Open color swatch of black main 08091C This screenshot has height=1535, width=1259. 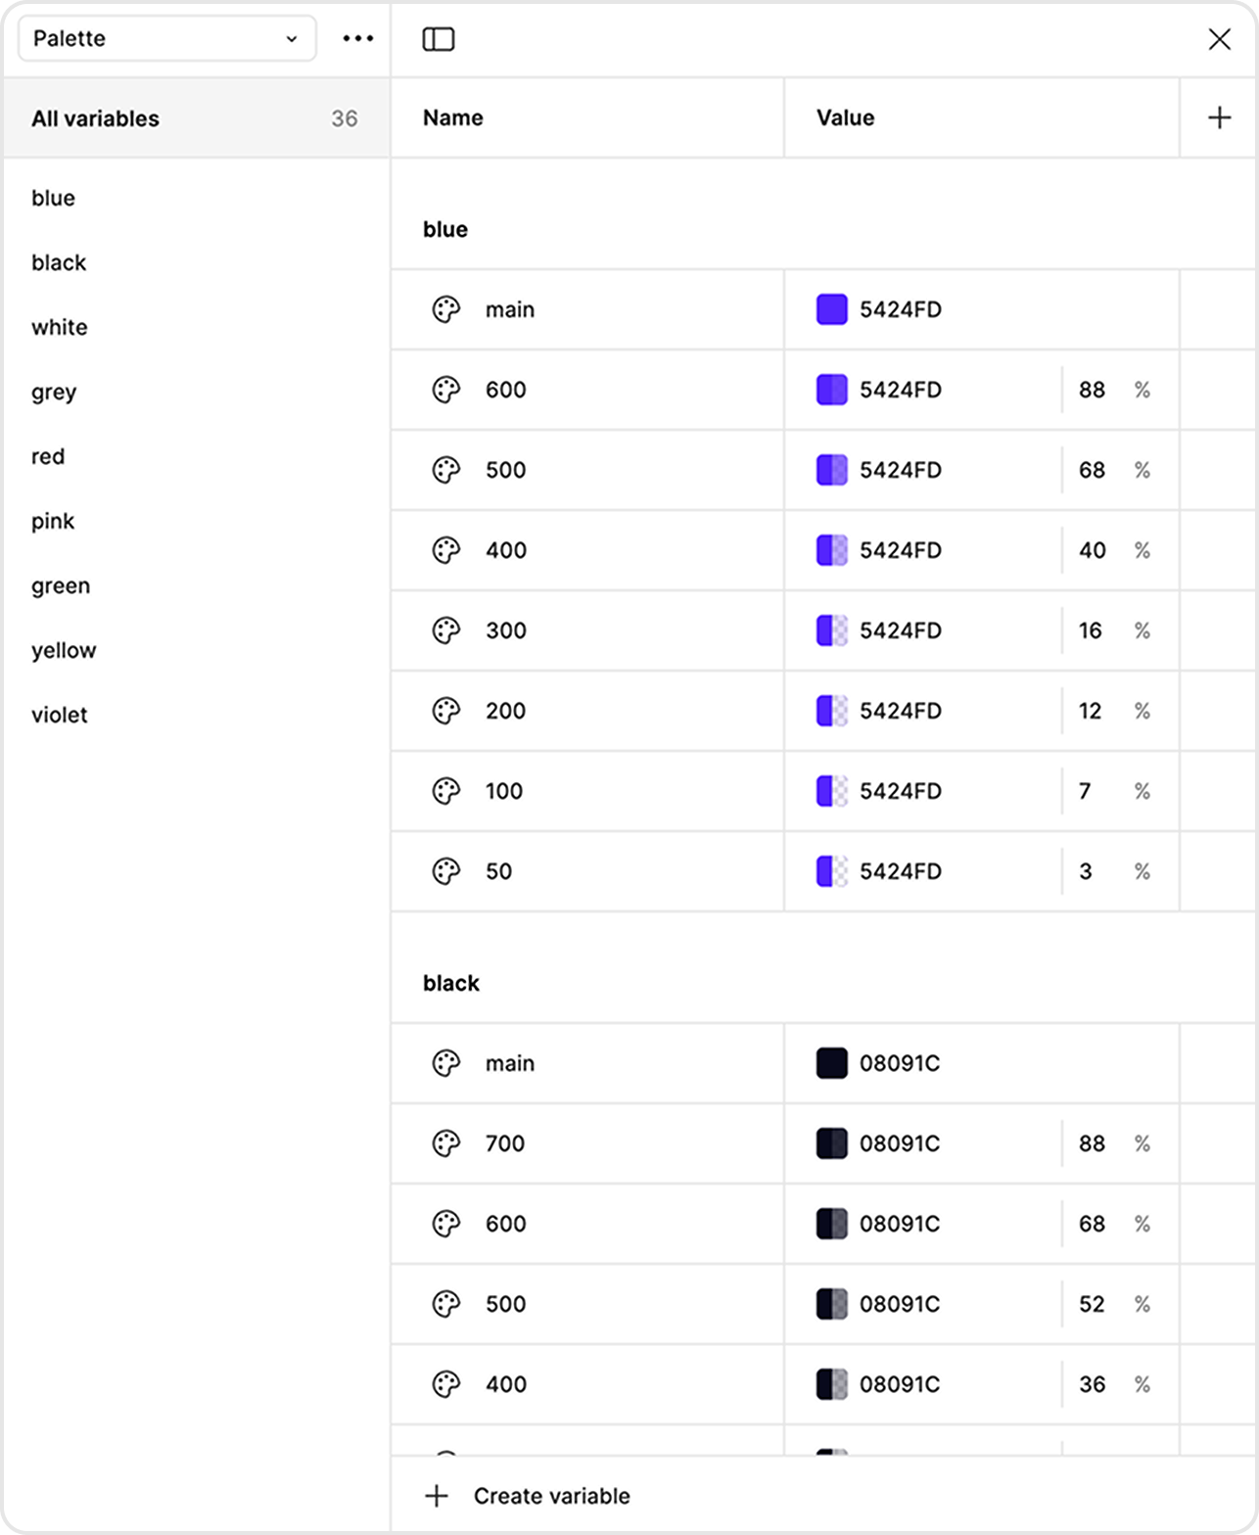pyautogui.click(x=832, y=1063)
